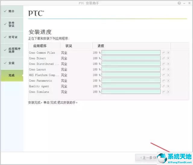Click the 状况 column header
This screenshot has width=193, height=165.
tap(76, 46)
